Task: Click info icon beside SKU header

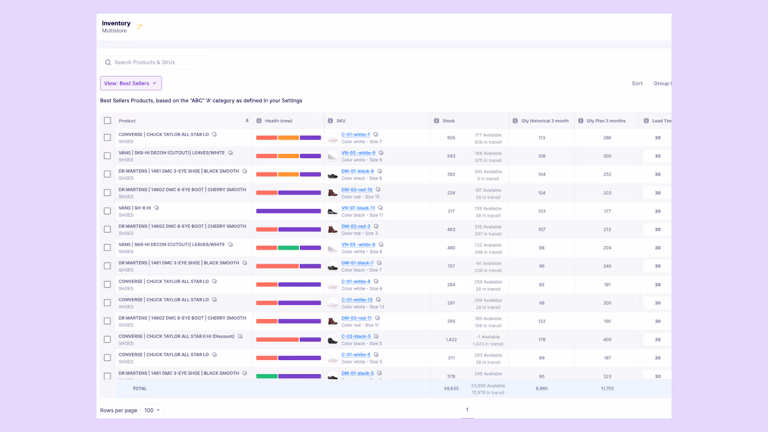Action: [330, 121]
